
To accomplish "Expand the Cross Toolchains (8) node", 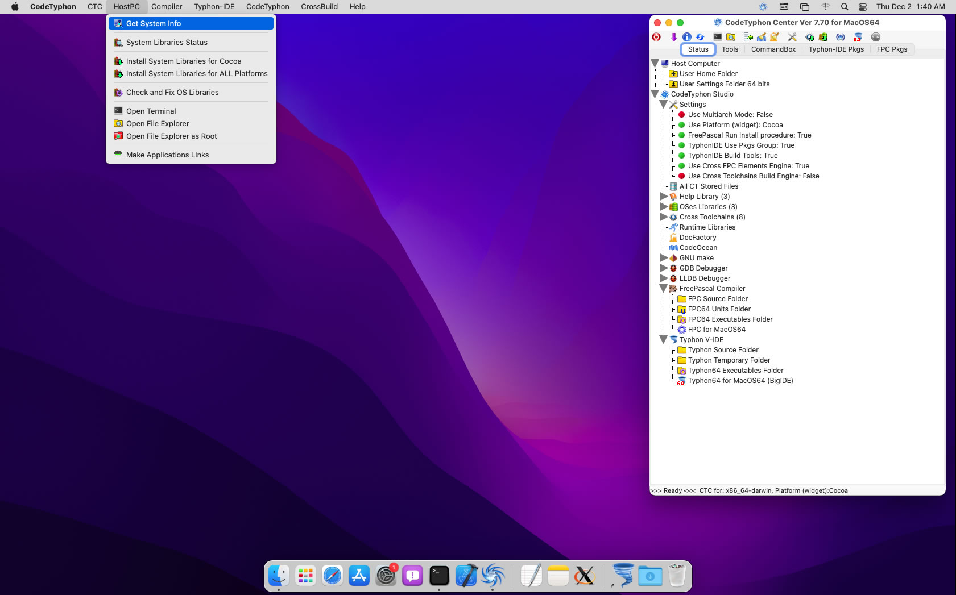I will (x=664, y=217).
